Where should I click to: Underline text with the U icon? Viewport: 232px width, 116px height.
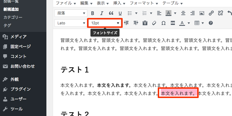[120, 13]
